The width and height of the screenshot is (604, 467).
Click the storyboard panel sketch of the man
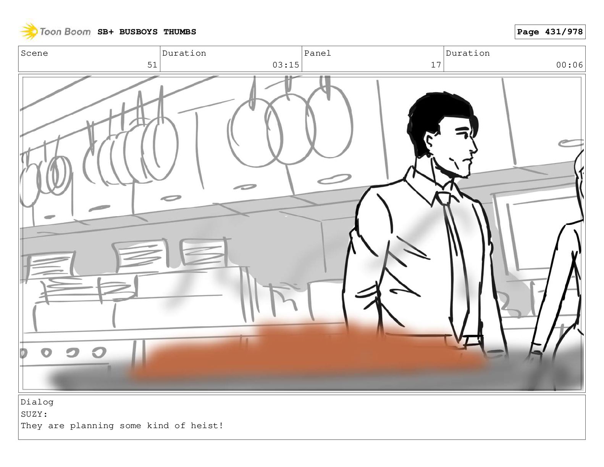(302, 233)
